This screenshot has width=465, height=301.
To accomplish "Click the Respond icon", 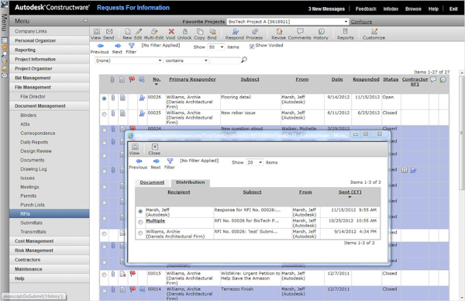I will pos(235,32).
